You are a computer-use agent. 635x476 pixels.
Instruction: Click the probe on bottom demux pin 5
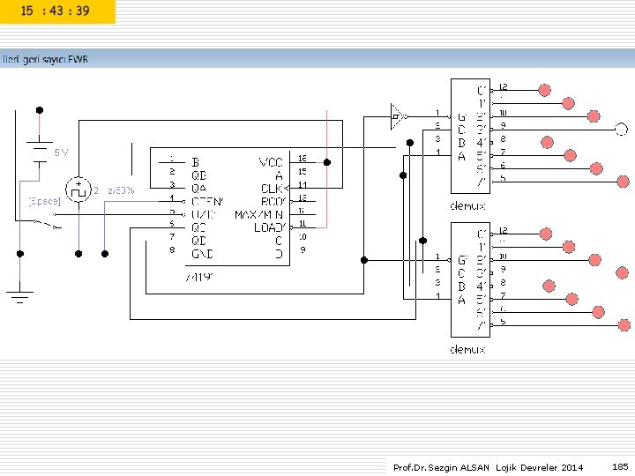624,325
